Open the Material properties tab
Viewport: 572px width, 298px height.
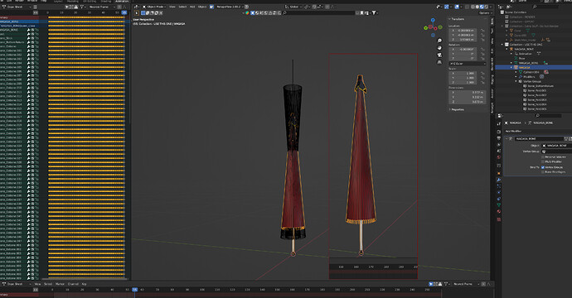[x=499, y=211]
